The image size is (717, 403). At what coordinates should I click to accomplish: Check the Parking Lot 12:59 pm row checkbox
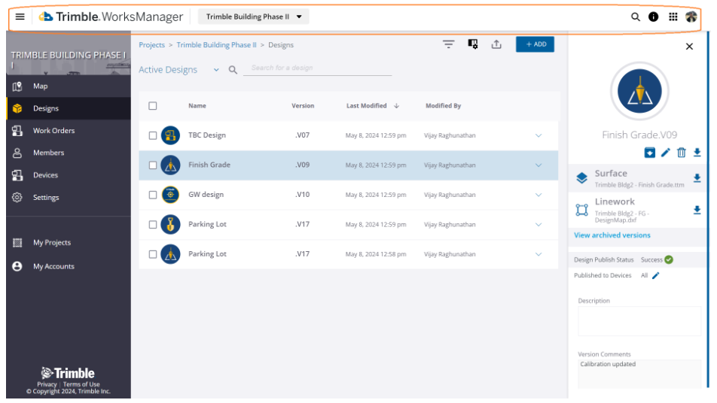153,225
